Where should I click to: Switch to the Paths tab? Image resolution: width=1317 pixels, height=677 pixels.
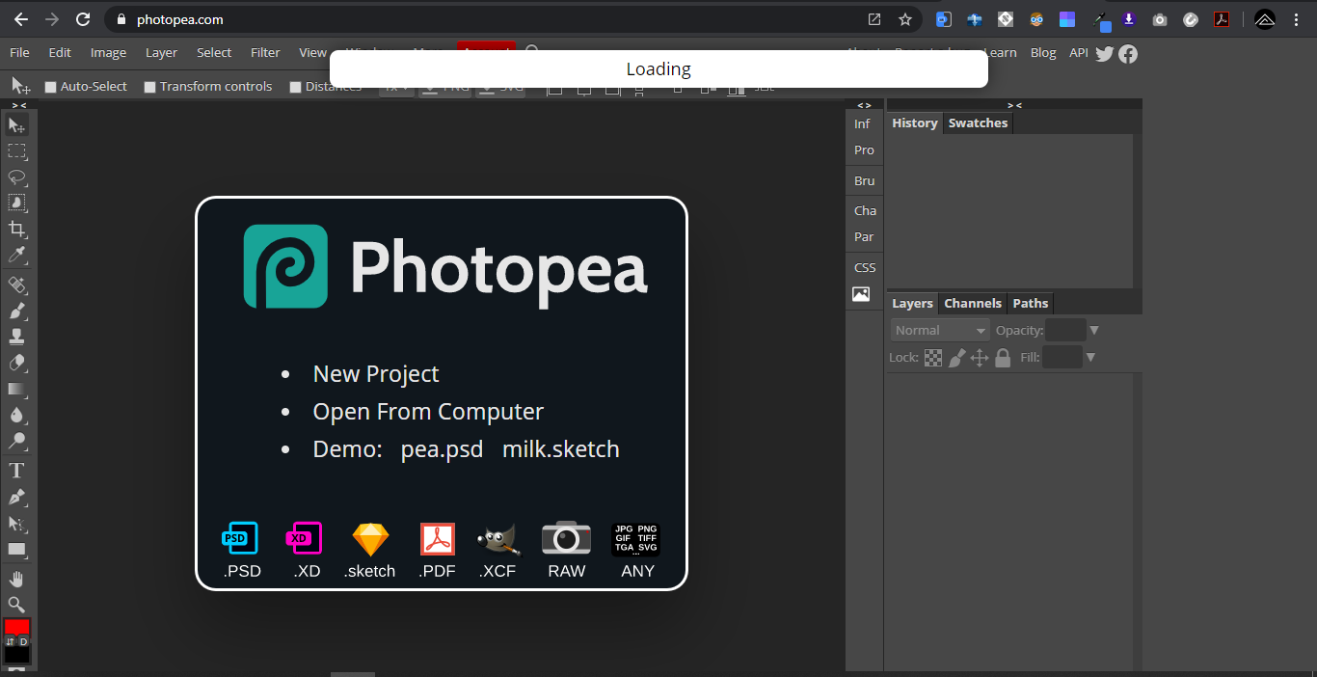point(1030,304)
